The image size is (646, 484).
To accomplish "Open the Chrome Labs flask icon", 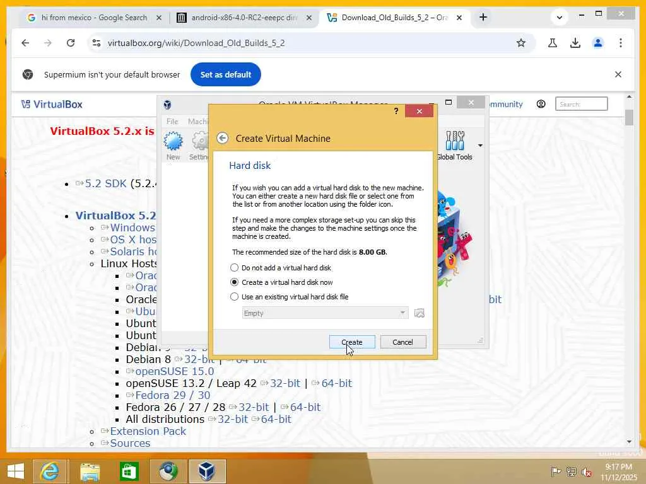I will pyautogui.click(x=553, y=43).
